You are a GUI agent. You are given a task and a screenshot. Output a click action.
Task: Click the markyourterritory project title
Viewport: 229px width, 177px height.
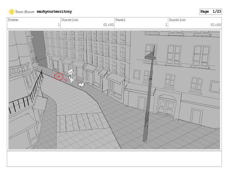pyautogui.click(x=54, y=12)
